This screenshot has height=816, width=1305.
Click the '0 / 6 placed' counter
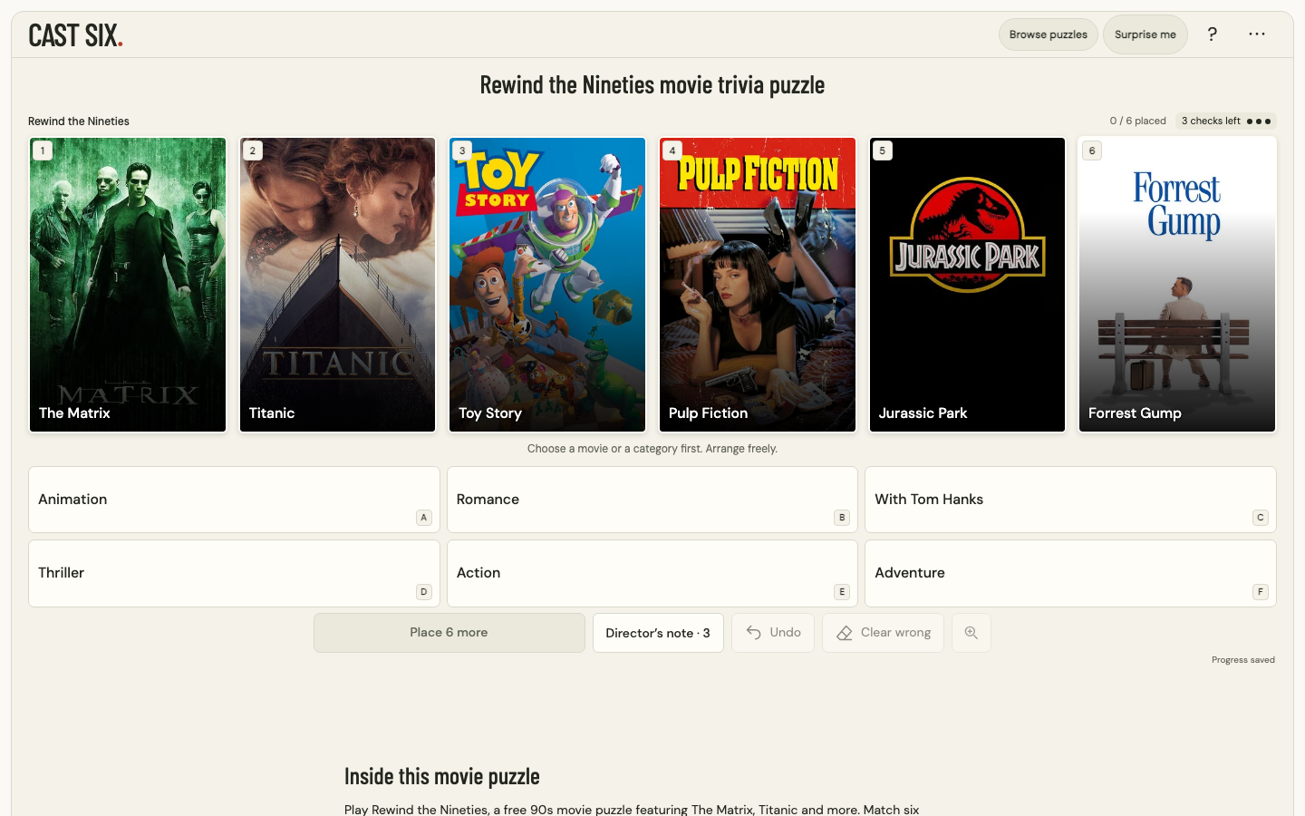click(x=1137, y=121)
